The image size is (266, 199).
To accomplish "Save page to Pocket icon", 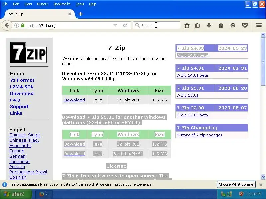I will point(245,26).
